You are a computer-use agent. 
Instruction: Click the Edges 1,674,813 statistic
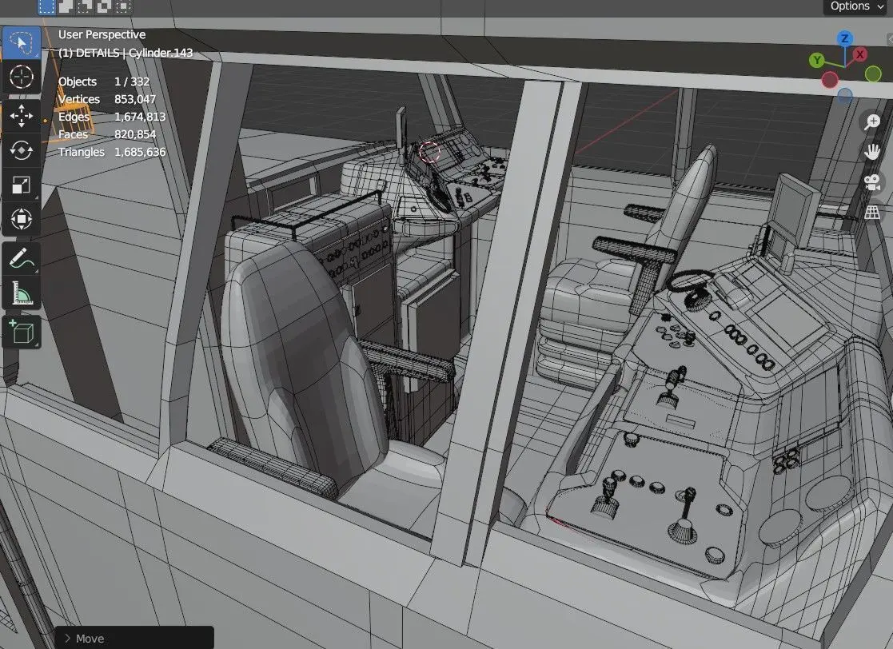click(x=112, y=117)
